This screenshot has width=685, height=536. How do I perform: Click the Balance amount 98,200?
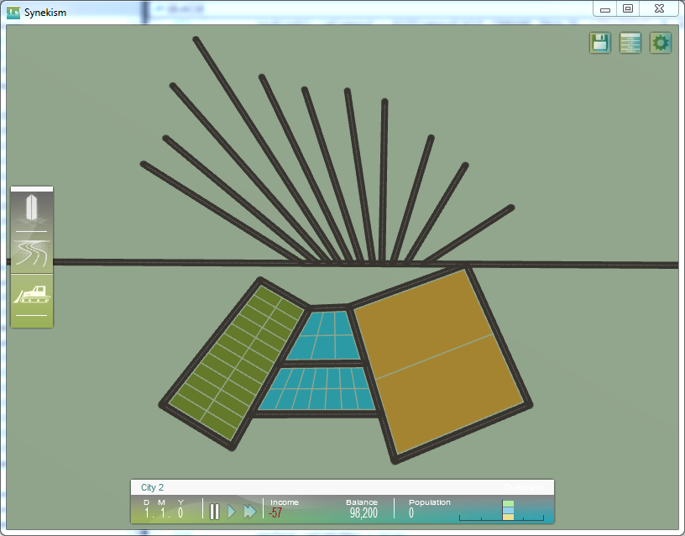pos(363,512)
